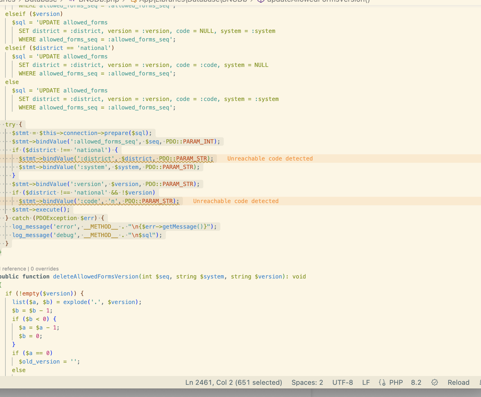Click the PHP language status braces icon
Screen dimensions: 481x397
coord(382,383)
